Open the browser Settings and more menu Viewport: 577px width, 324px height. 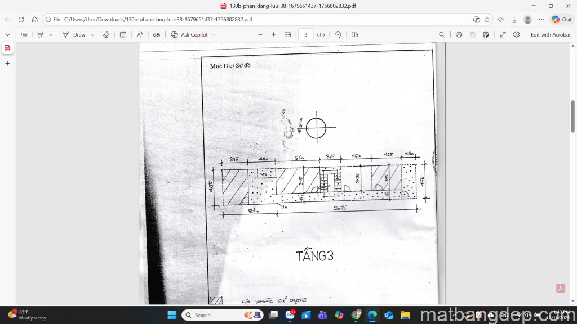coord(541,19)
